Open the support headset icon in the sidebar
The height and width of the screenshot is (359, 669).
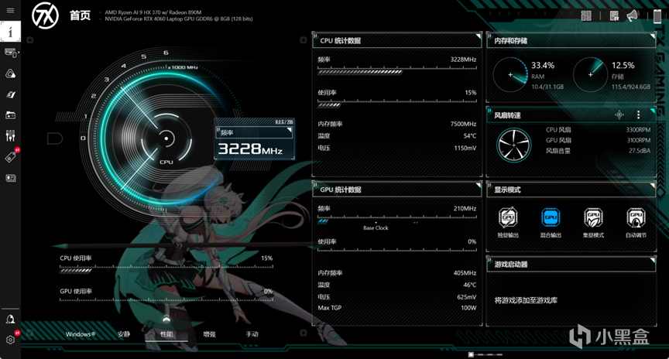10,320
